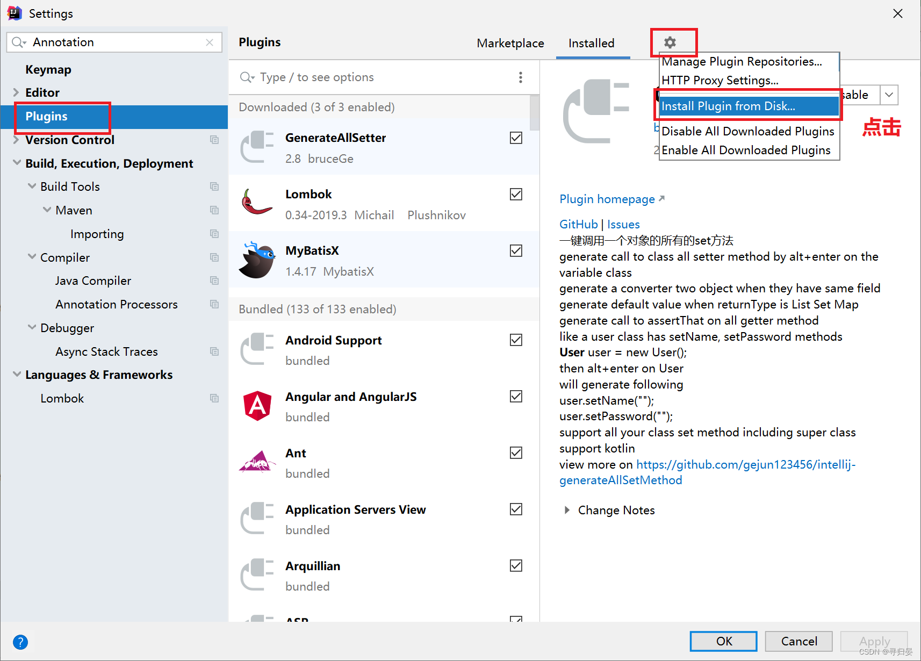Click the Arquillian plugin icon

tap(257, 575)
